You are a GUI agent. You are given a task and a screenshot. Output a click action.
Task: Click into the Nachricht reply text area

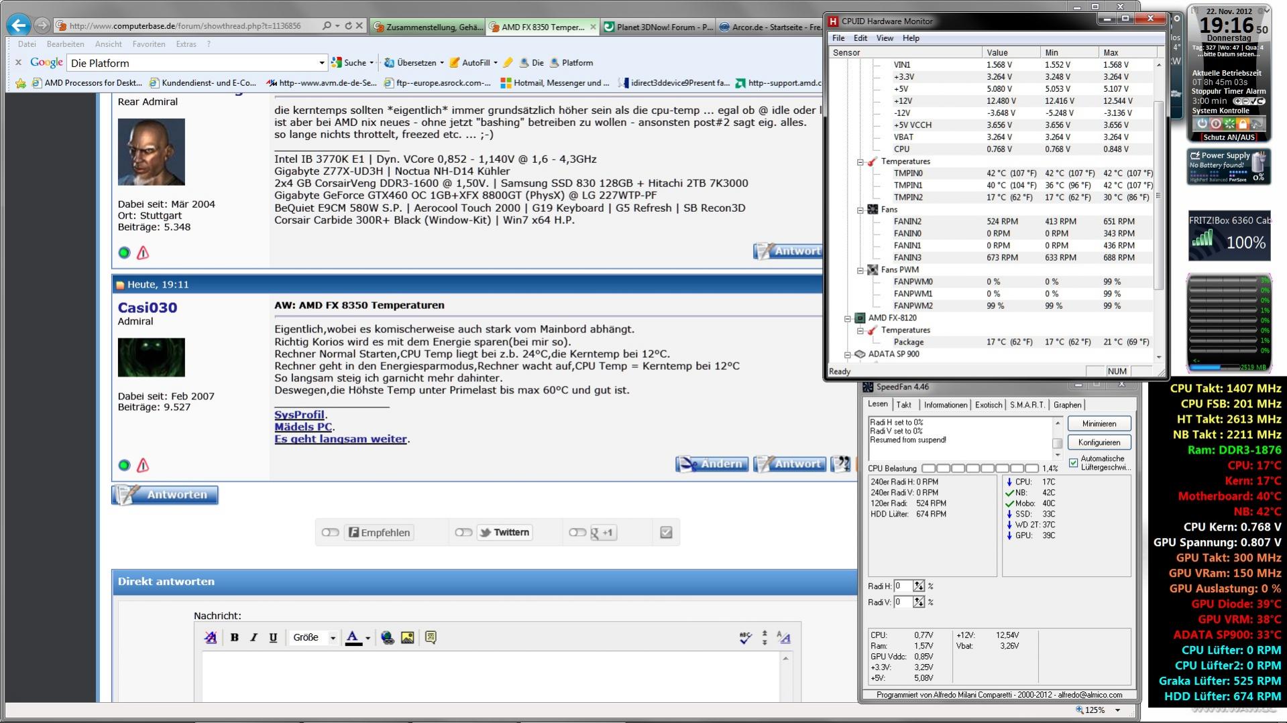tap(491, 676)
